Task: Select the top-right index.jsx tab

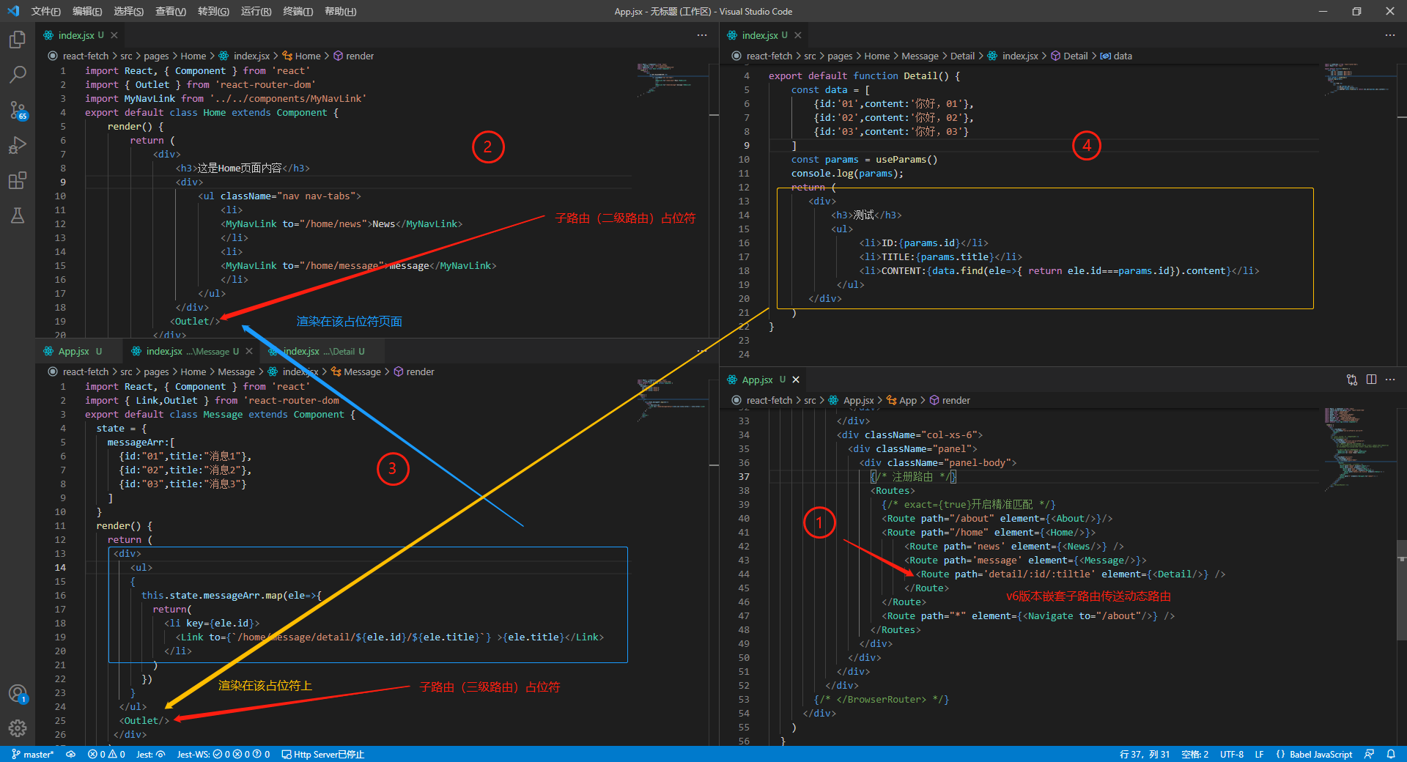Action: click(x=764, y=35)
